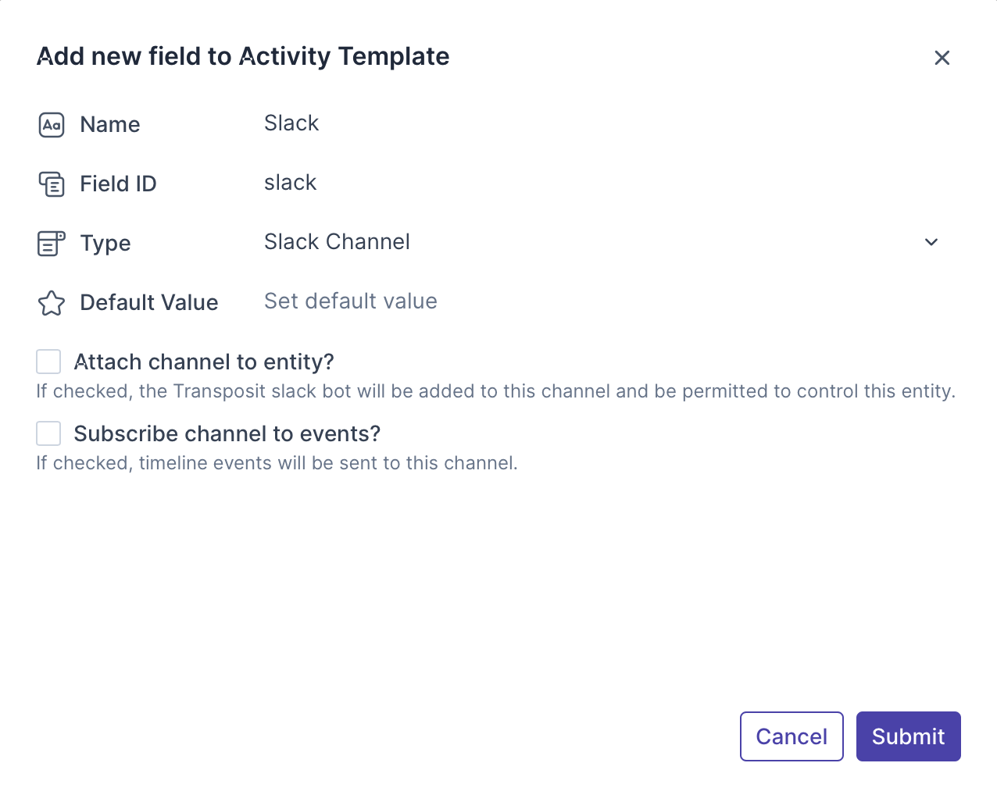The width and height of the screenshot is (997, 795).
Task: Submit the new field form
Action: click(908, 736)
